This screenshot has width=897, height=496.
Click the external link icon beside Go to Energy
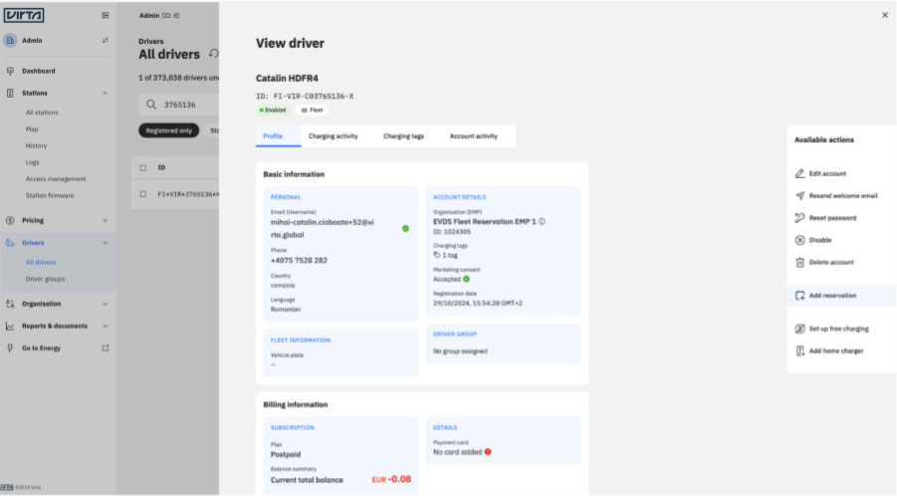coord(106,348)
